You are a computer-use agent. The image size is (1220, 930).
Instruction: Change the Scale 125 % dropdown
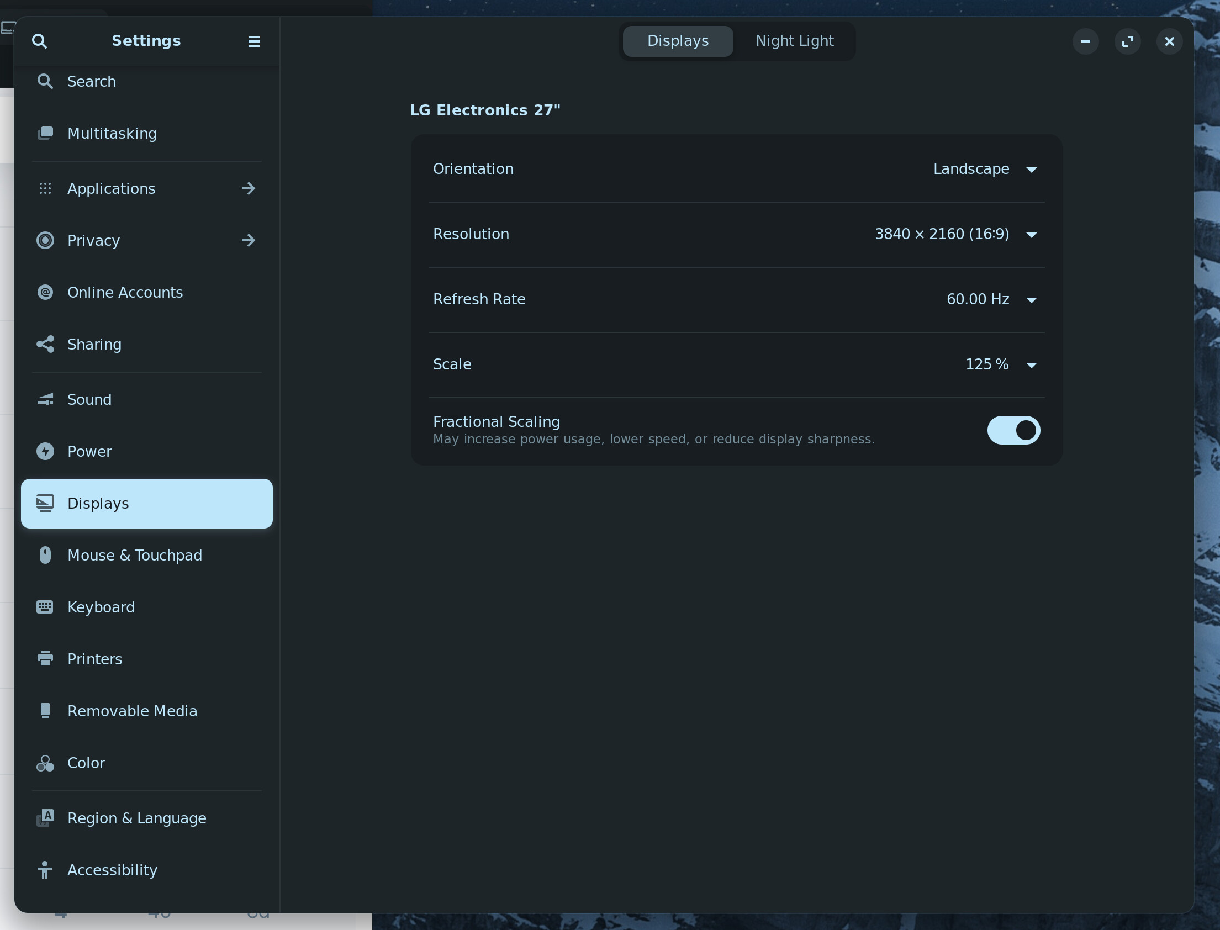tap(1000, 364)
